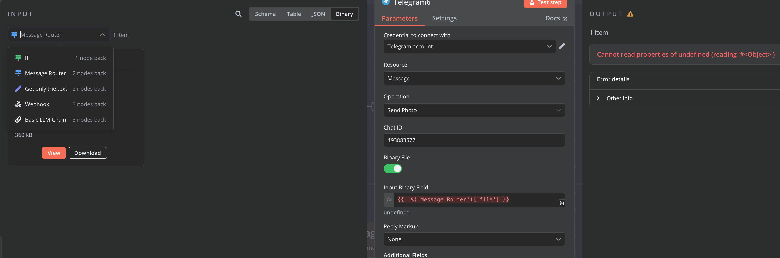780x258 pixels.
Task: Click the pencil icon beside Get only the text
Action: [18, 88]
